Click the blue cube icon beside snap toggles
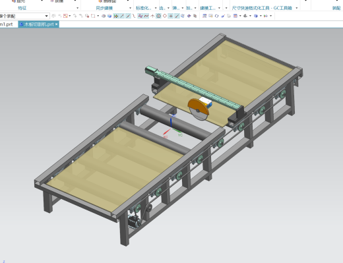This screenshot has width=343, height=263. click(109, 16)
